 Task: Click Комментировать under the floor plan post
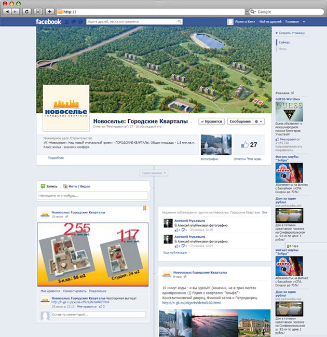75,291
